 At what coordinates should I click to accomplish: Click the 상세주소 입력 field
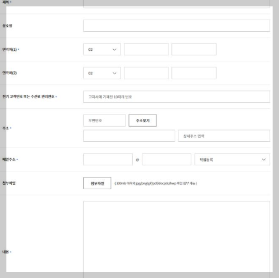(x=224, y=136)
